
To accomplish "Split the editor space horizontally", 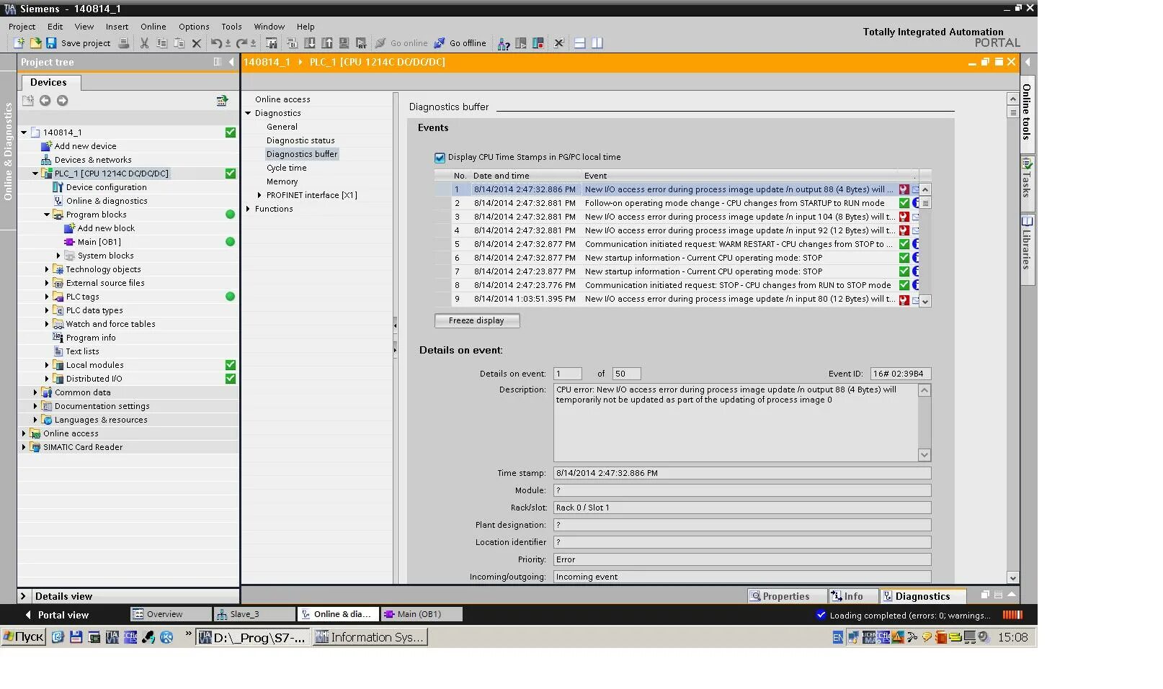I will click(579, 43).
